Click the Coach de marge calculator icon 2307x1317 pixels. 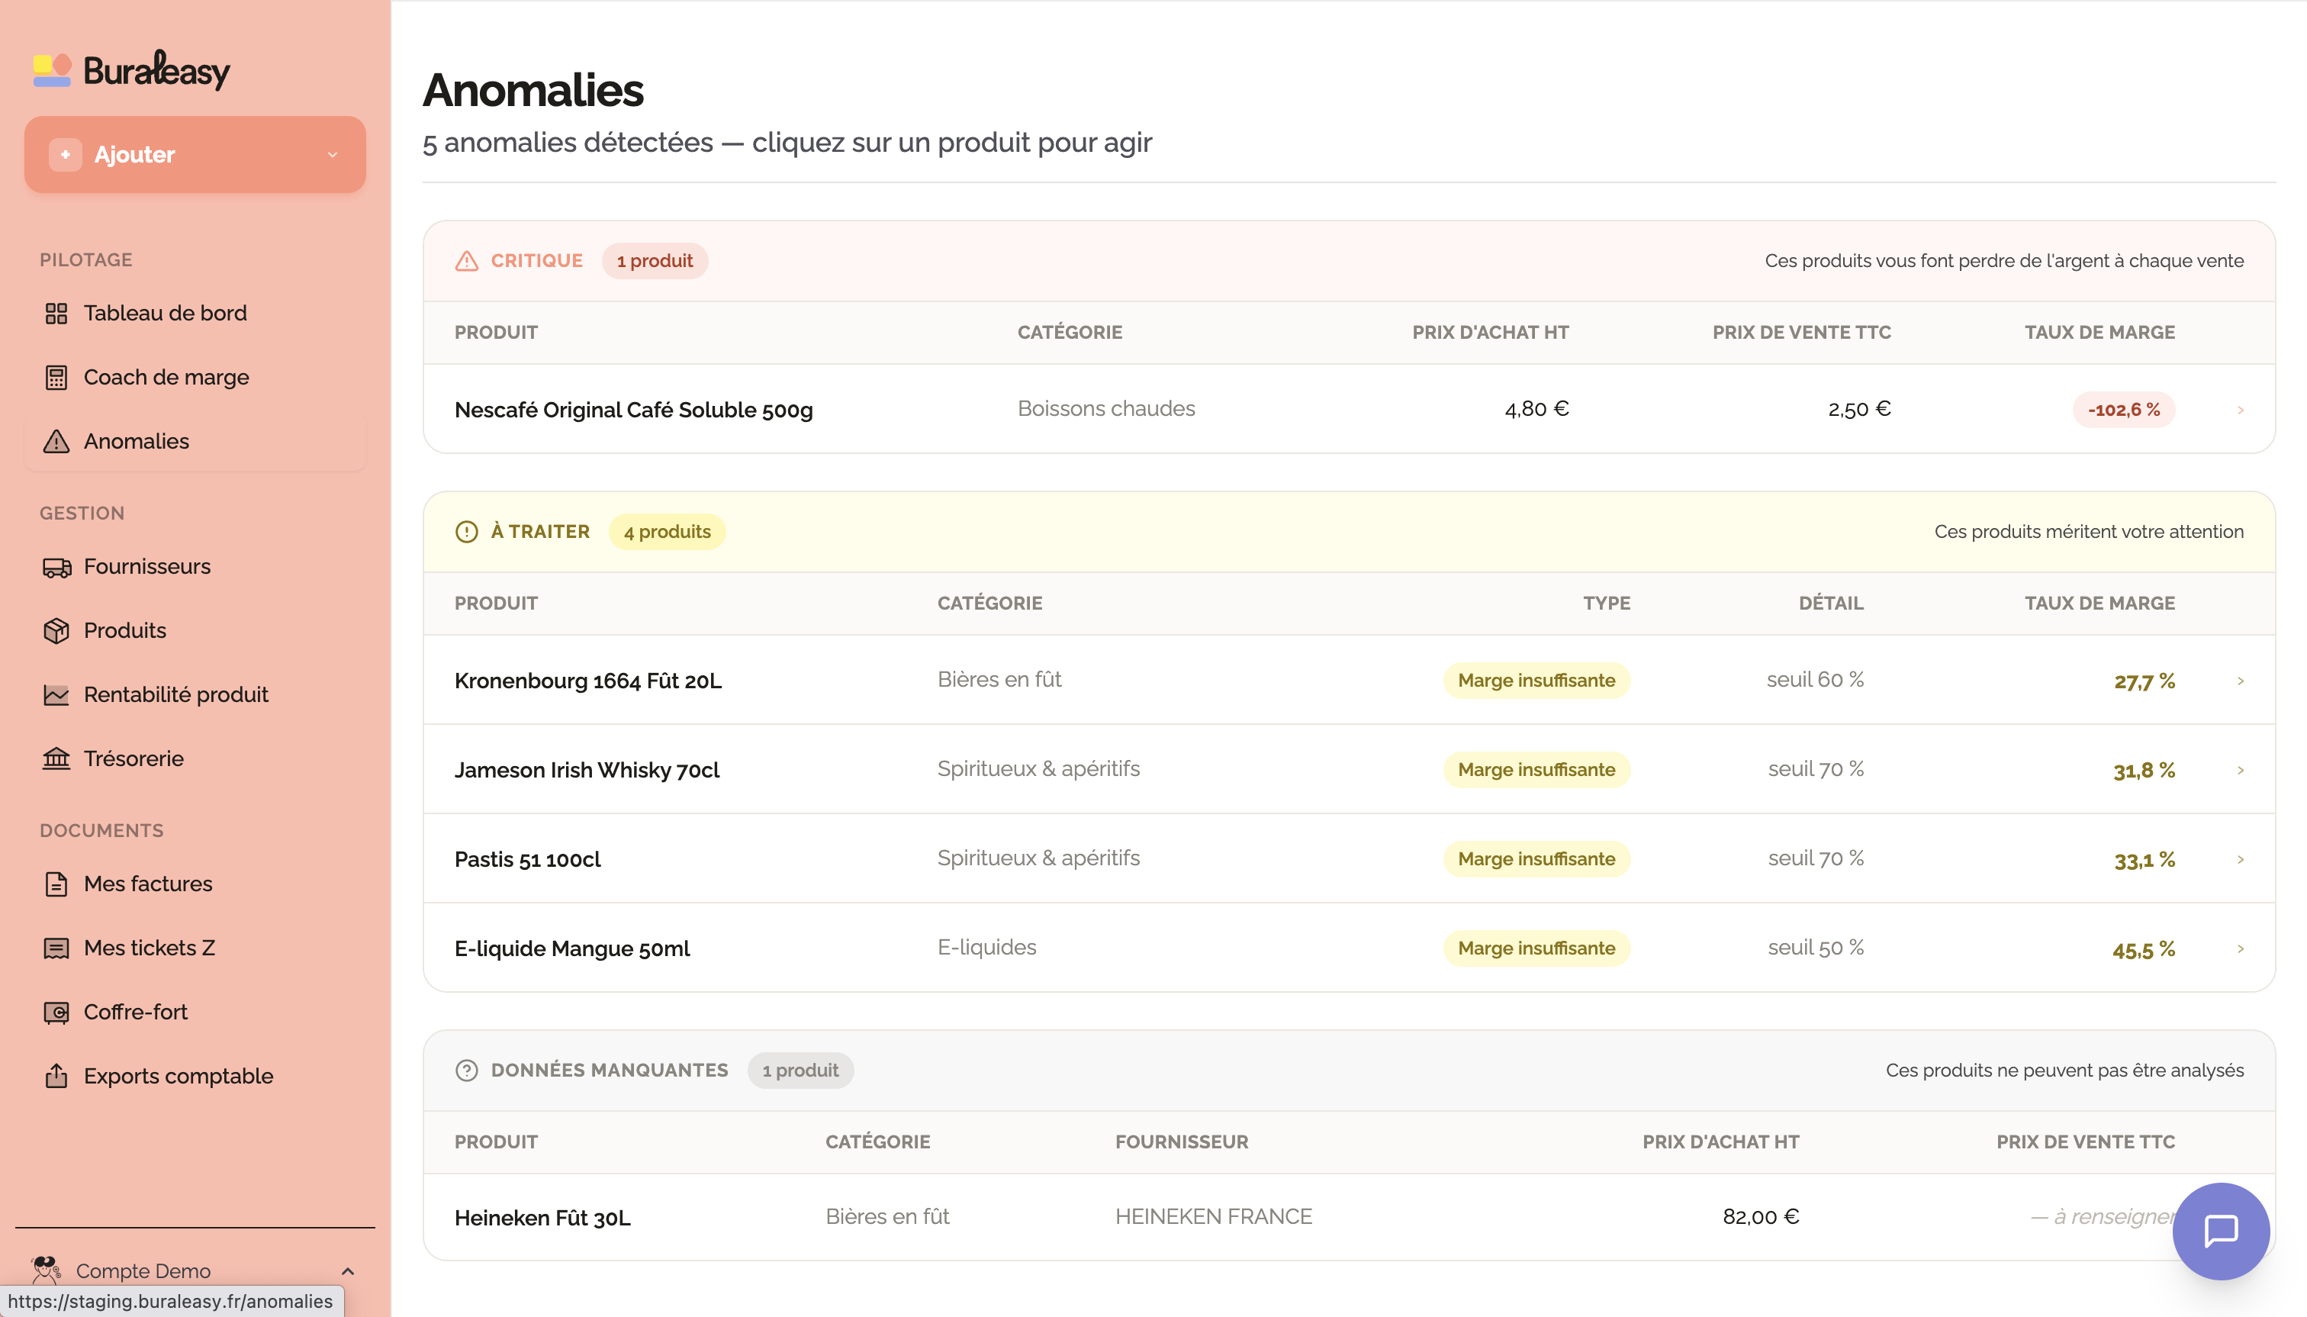coord(56,377)
